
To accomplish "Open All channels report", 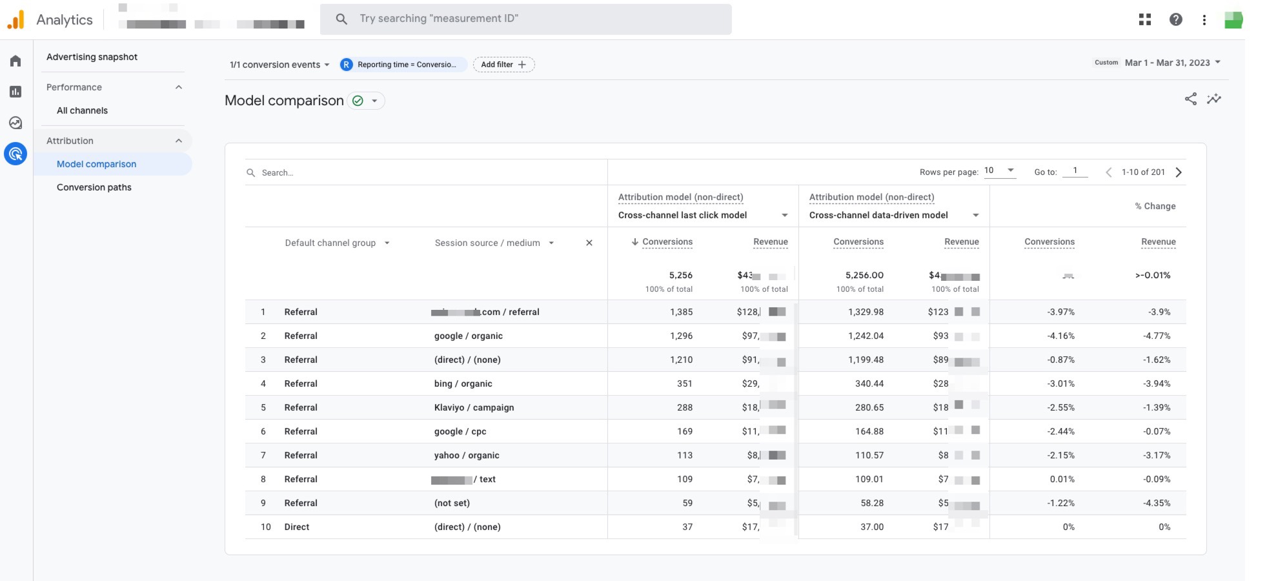I will click(x=82, y=110).
